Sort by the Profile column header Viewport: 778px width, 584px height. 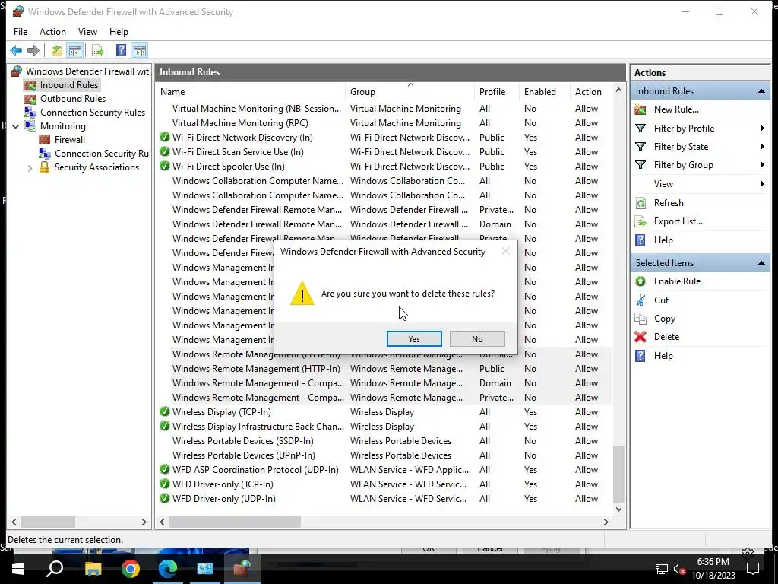(x=496, y=92)
